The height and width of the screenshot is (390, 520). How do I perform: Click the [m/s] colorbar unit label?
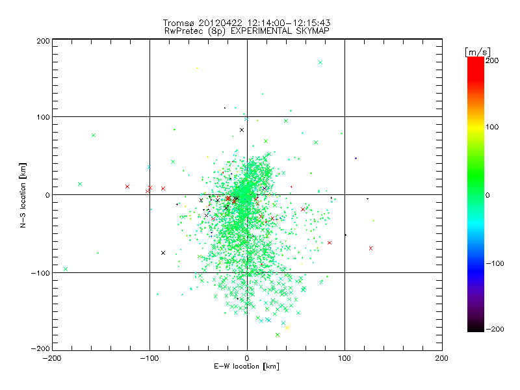[x=476, y=51]
